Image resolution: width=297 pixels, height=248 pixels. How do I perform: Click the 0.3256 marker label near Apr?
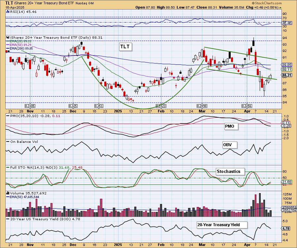point(247,106)
